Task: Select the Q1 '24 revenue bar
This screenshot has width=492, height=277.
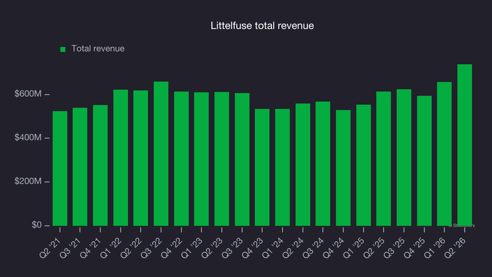Action: 283,167
